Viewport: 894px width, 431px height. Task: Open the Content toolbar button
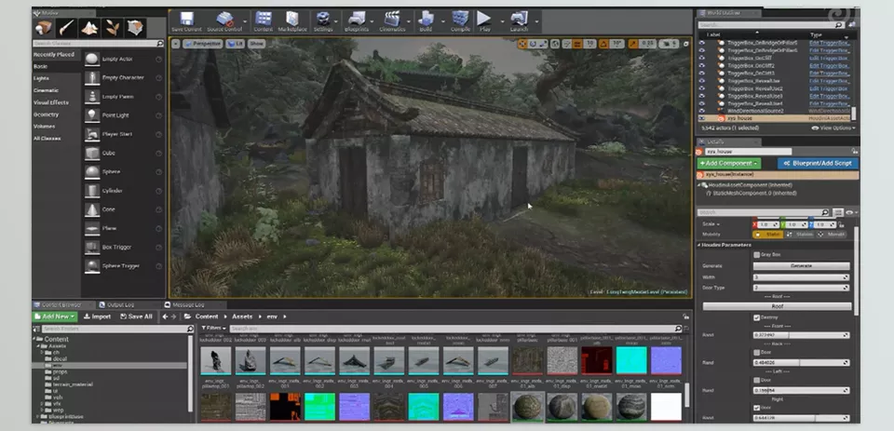263,21
